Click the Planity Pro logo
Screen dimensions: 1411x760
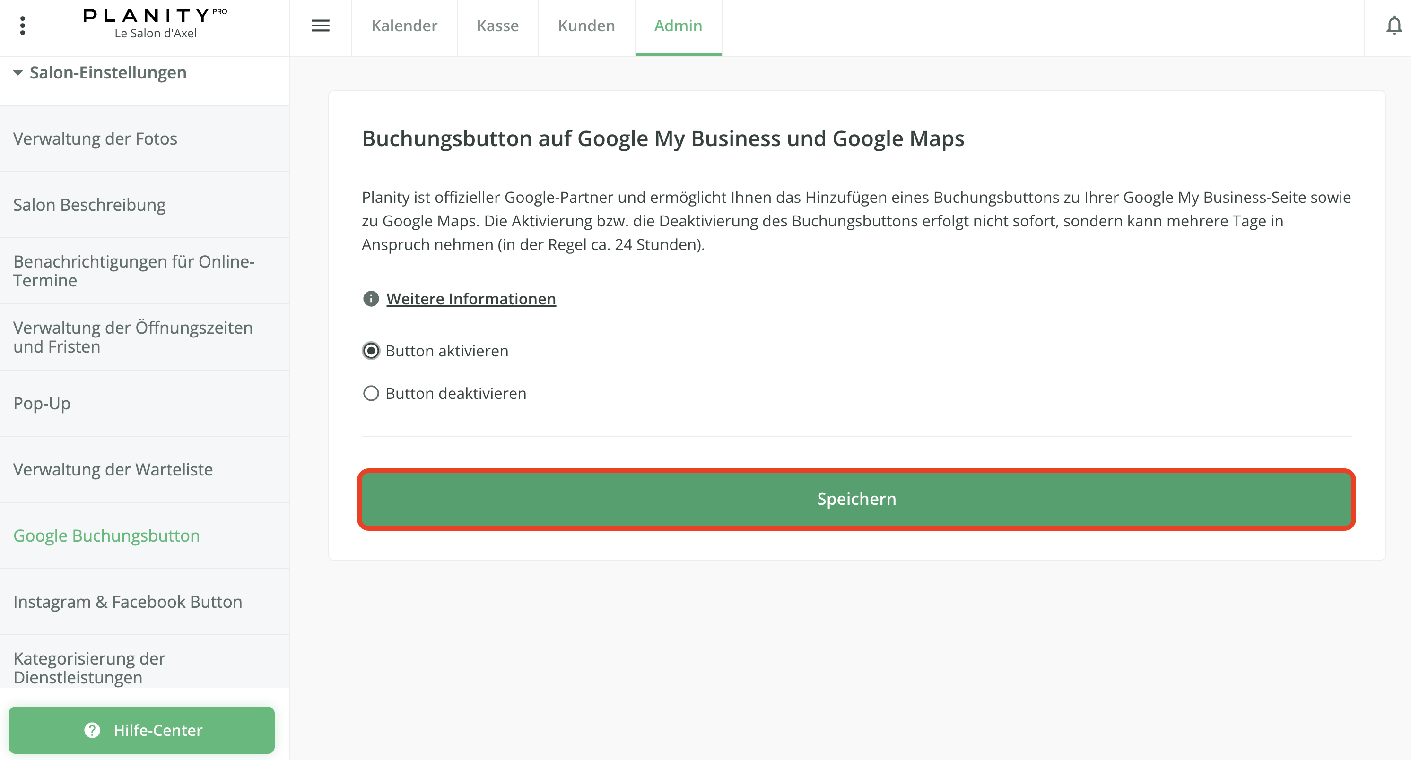pos(155,23)
